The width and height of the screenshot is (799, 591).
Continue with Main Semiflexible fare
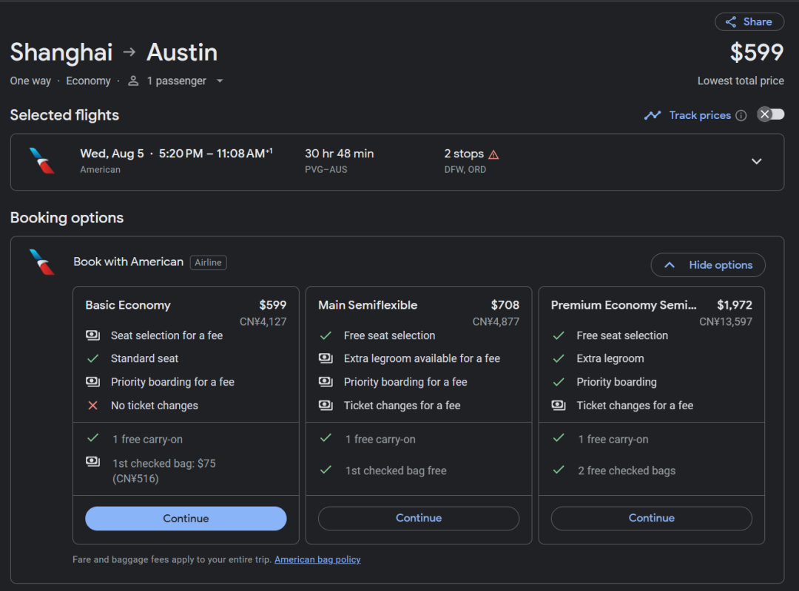click(419, 519)
